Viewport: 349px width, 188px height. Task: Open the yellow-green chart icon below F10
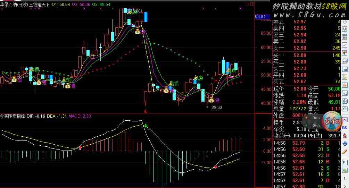pos(345,77)
